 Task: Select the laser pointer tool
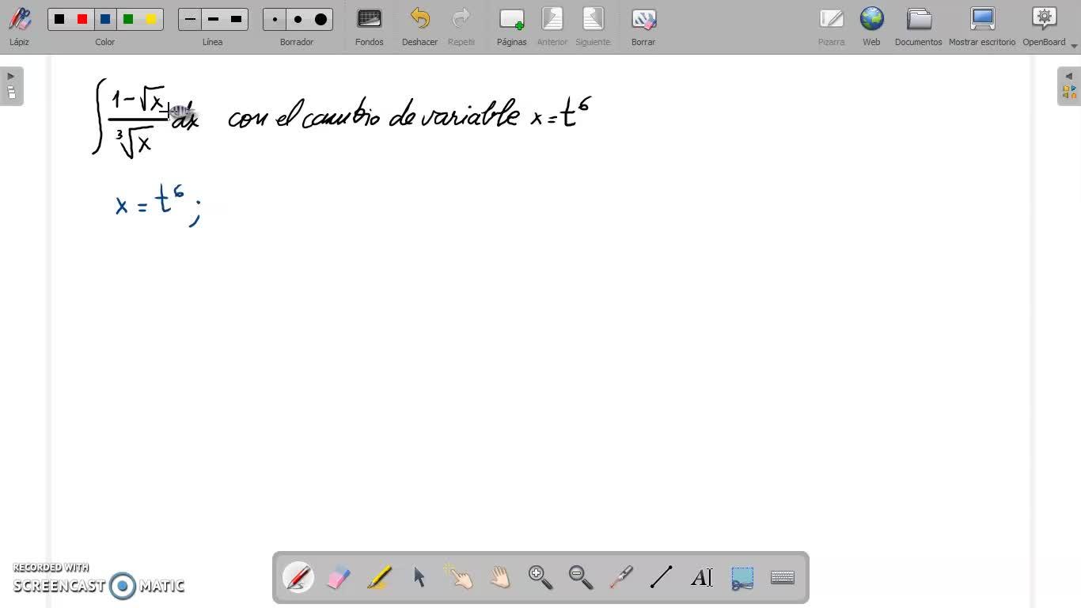pyautogui.click(x=621, y=577)
